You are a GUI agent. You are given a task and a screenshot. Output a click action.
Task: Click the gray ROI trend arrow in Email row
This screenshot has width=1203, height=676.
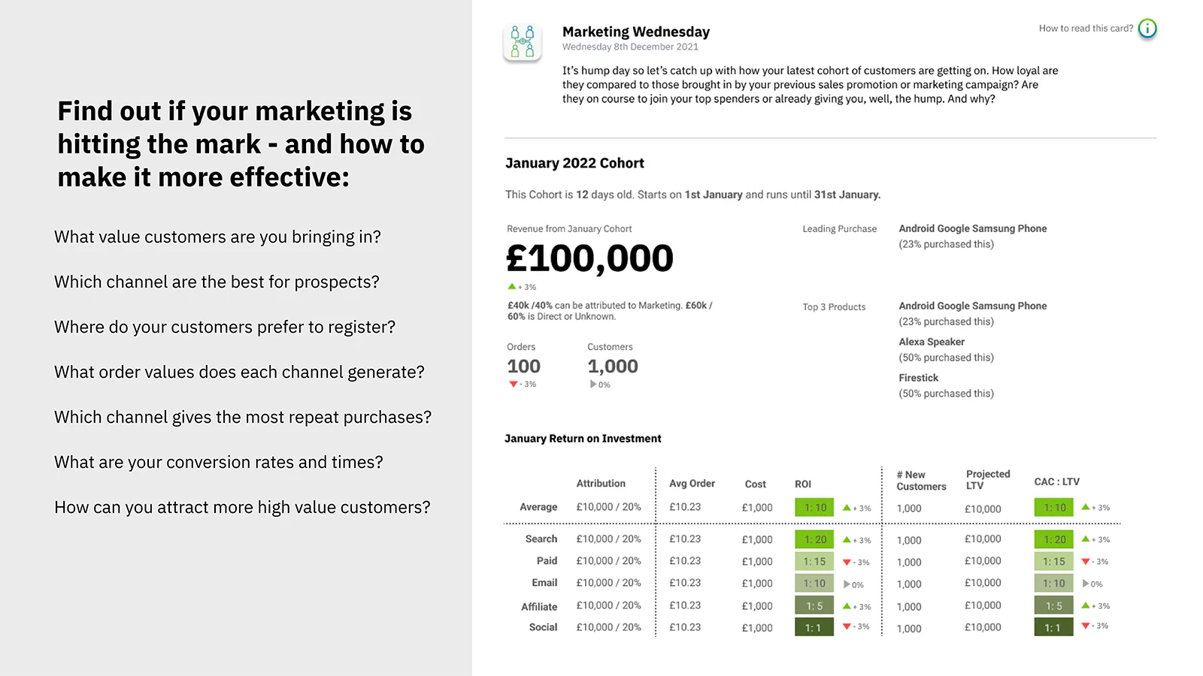847,584
